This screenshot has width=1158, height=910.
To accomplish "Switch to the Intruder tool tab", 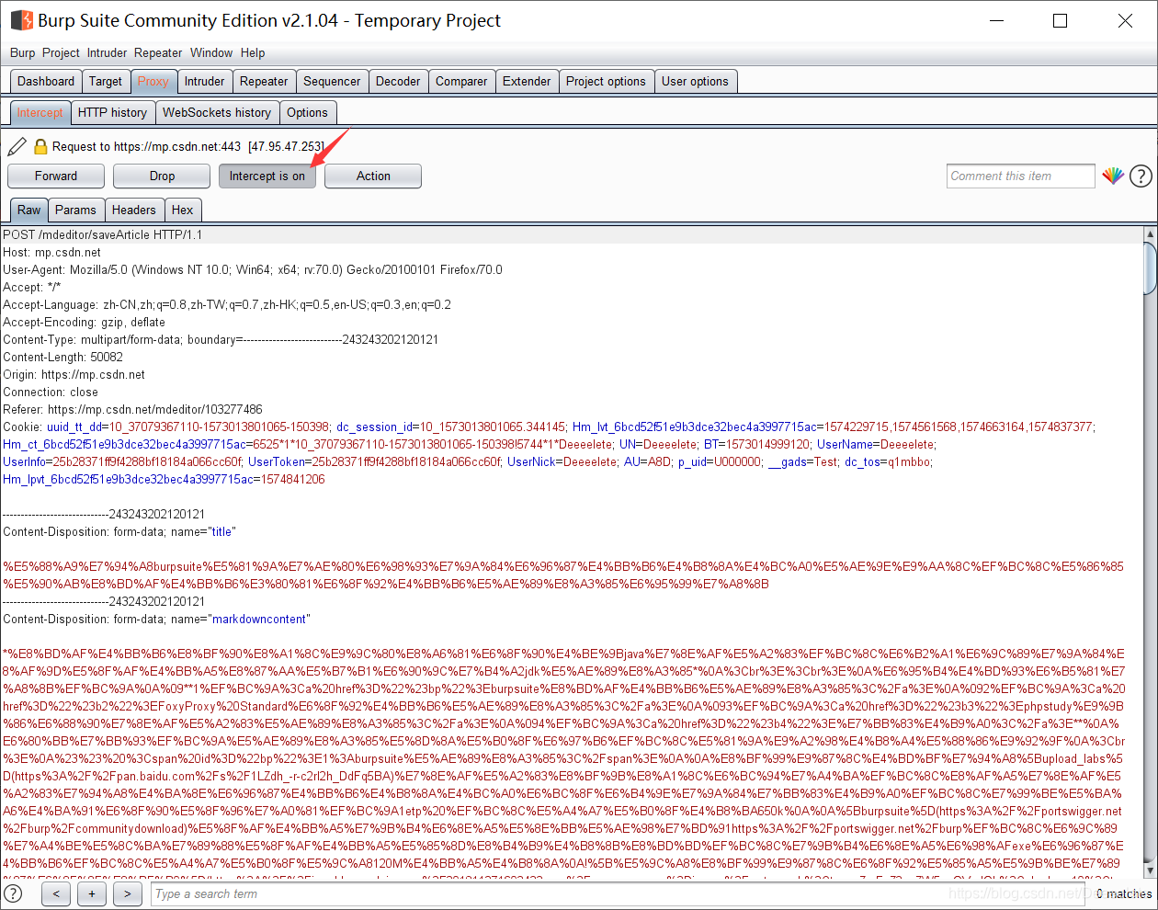I will (x=204, y=81).
